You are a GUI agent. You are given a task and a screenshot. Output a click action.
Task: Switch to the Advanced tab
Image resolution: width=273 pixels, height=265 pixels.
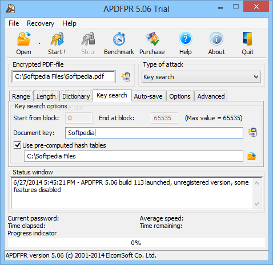211,96
